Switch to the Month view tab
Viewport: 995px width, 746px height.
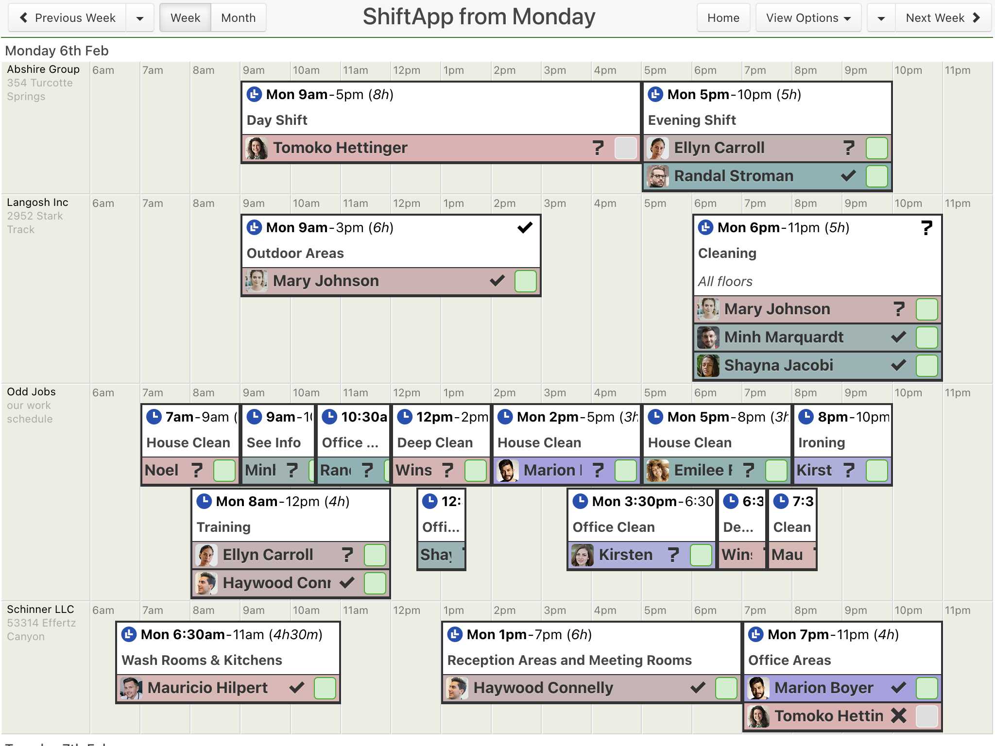pos(239,18)
